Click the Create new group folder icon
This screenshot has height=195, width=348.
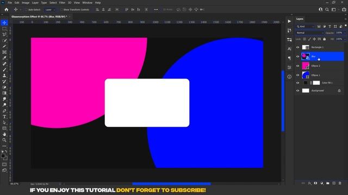[328, 183]
